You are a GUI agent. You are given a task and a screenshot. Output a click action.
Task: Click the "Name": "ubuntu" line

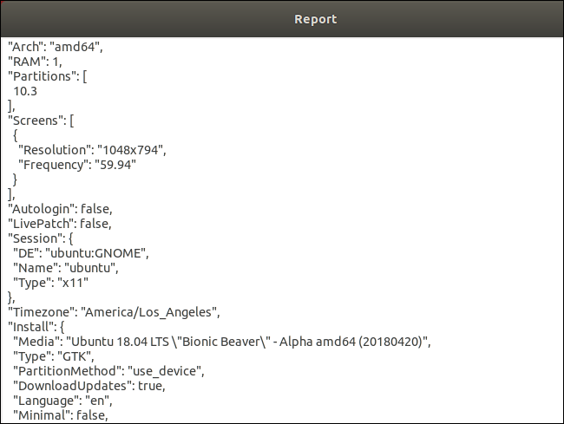pos(65,267)
